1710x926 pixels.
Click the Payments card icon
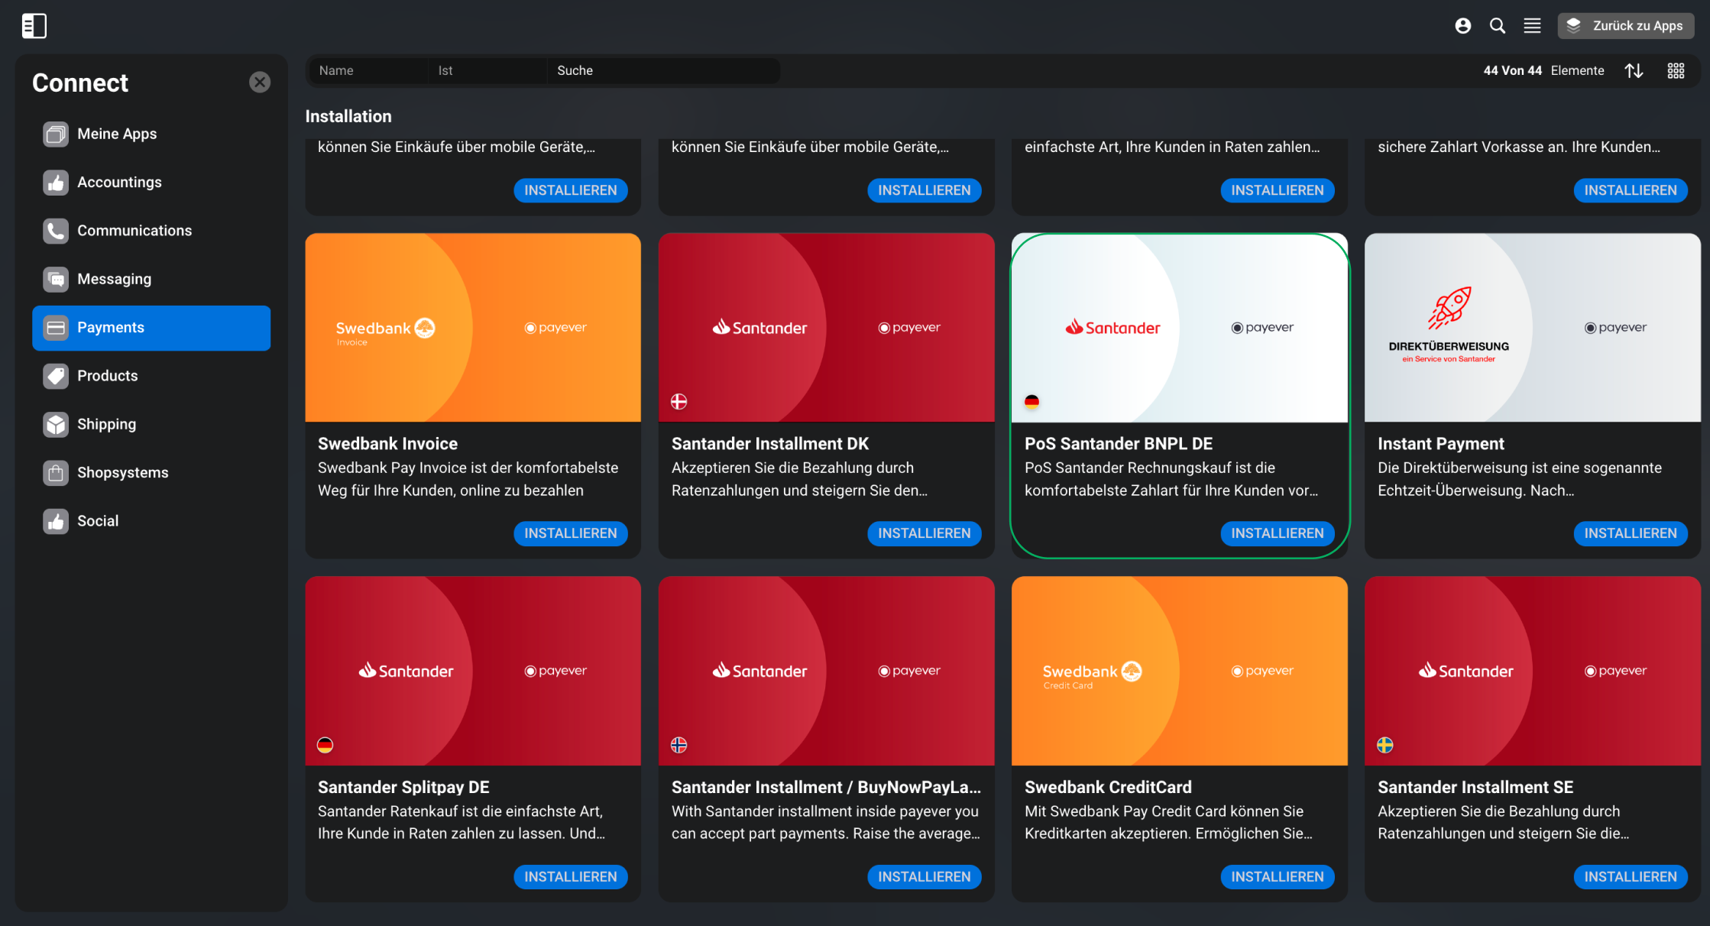[56, 328]
